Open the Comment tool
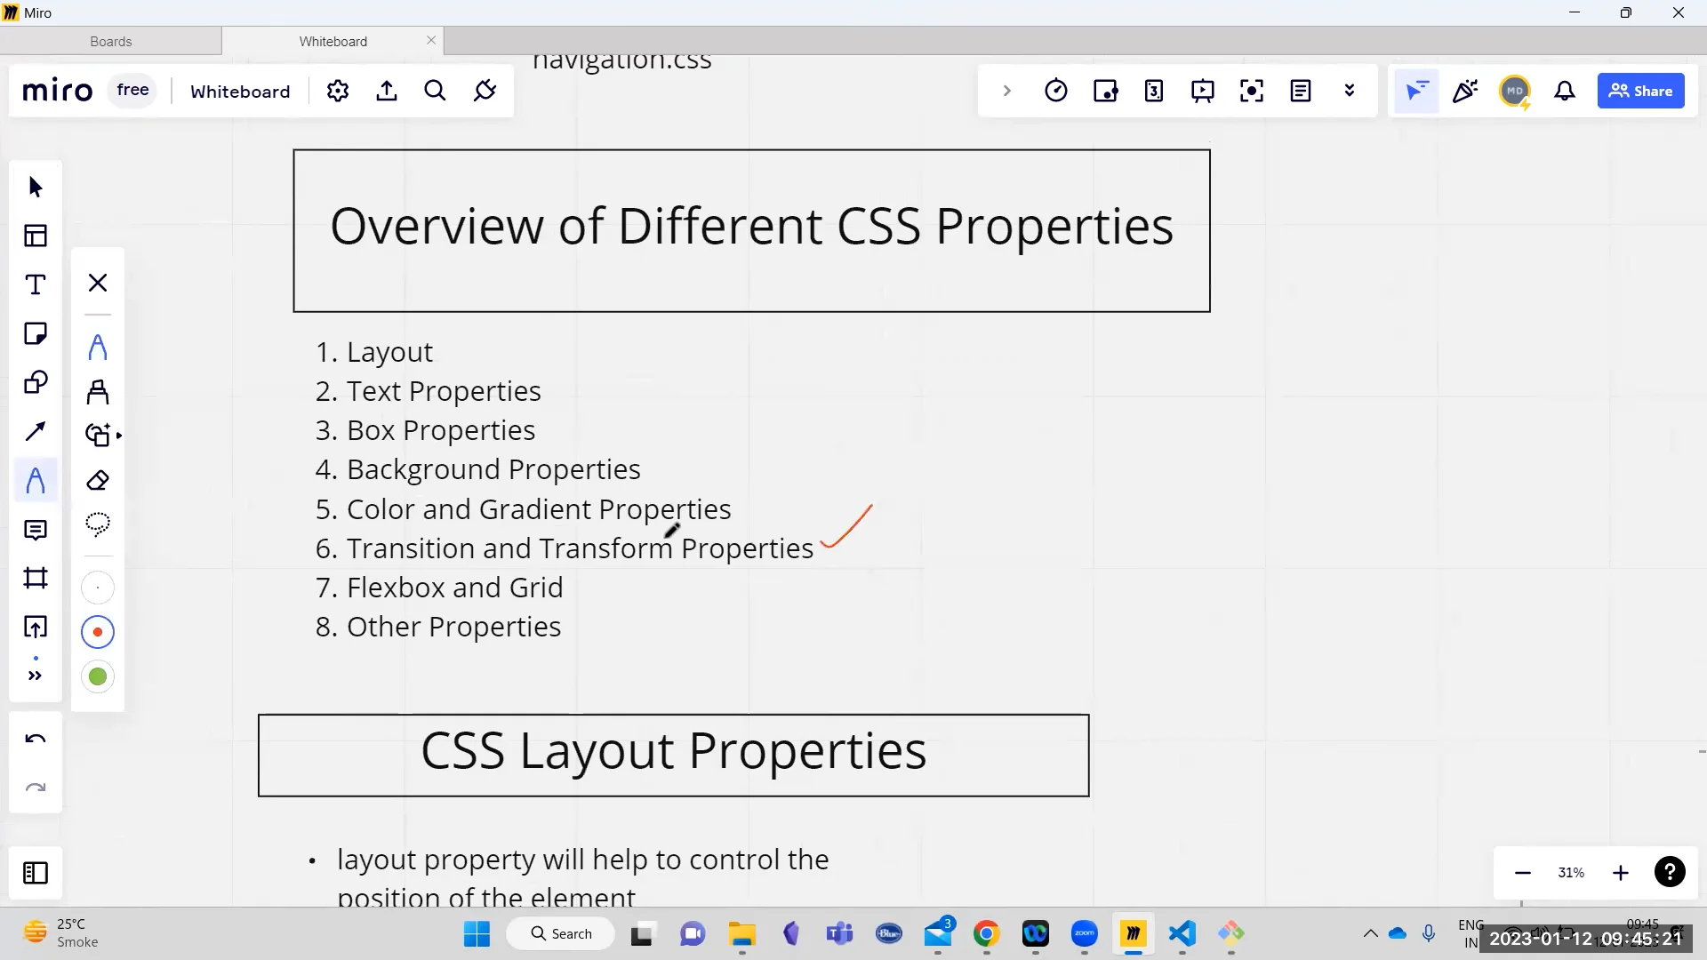The width and height of the screenshot is (1707, 960). pos(36,531)
